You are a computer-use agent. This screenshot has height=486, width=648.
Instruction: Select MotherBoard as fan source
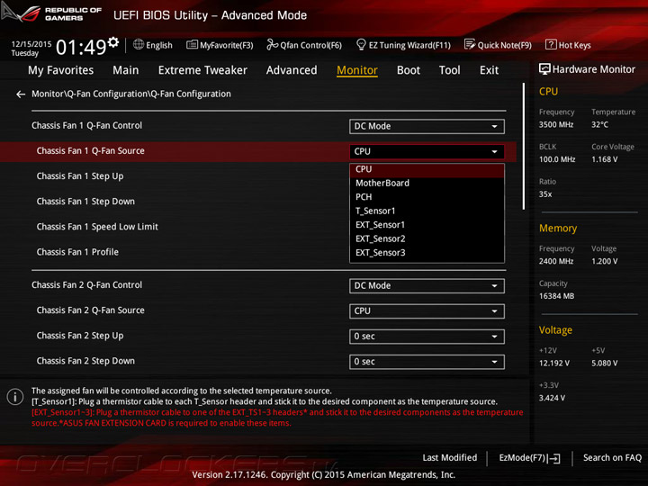427,183
